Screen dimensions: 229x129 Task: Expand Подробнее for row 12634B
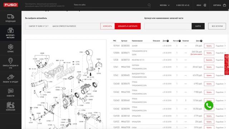[x=220, y=84]
